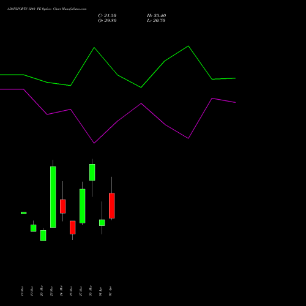Click the ADANIPORTS PE Options chart title
Viewport: 306px width, 306px height.
[47, 9]
